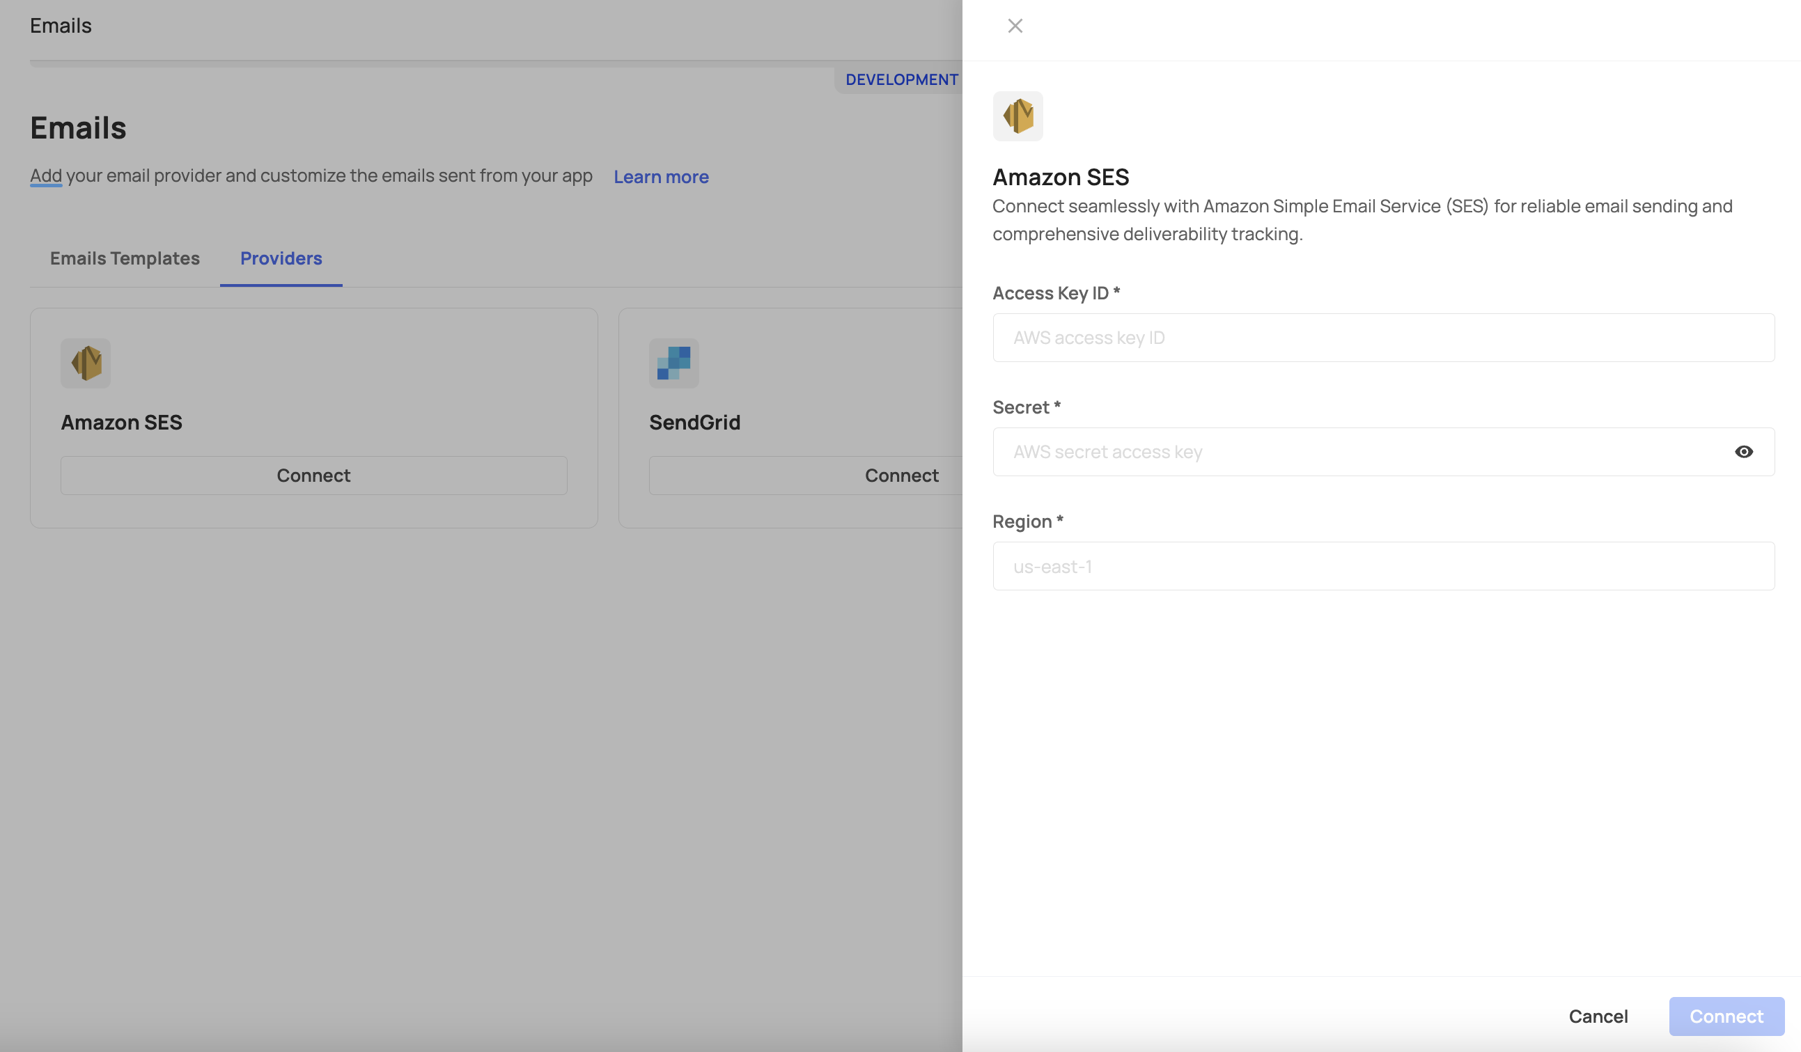The image size is (1801, 1052).
Task: Click Connect on the Amazon SES card
Action: [313, 476]
